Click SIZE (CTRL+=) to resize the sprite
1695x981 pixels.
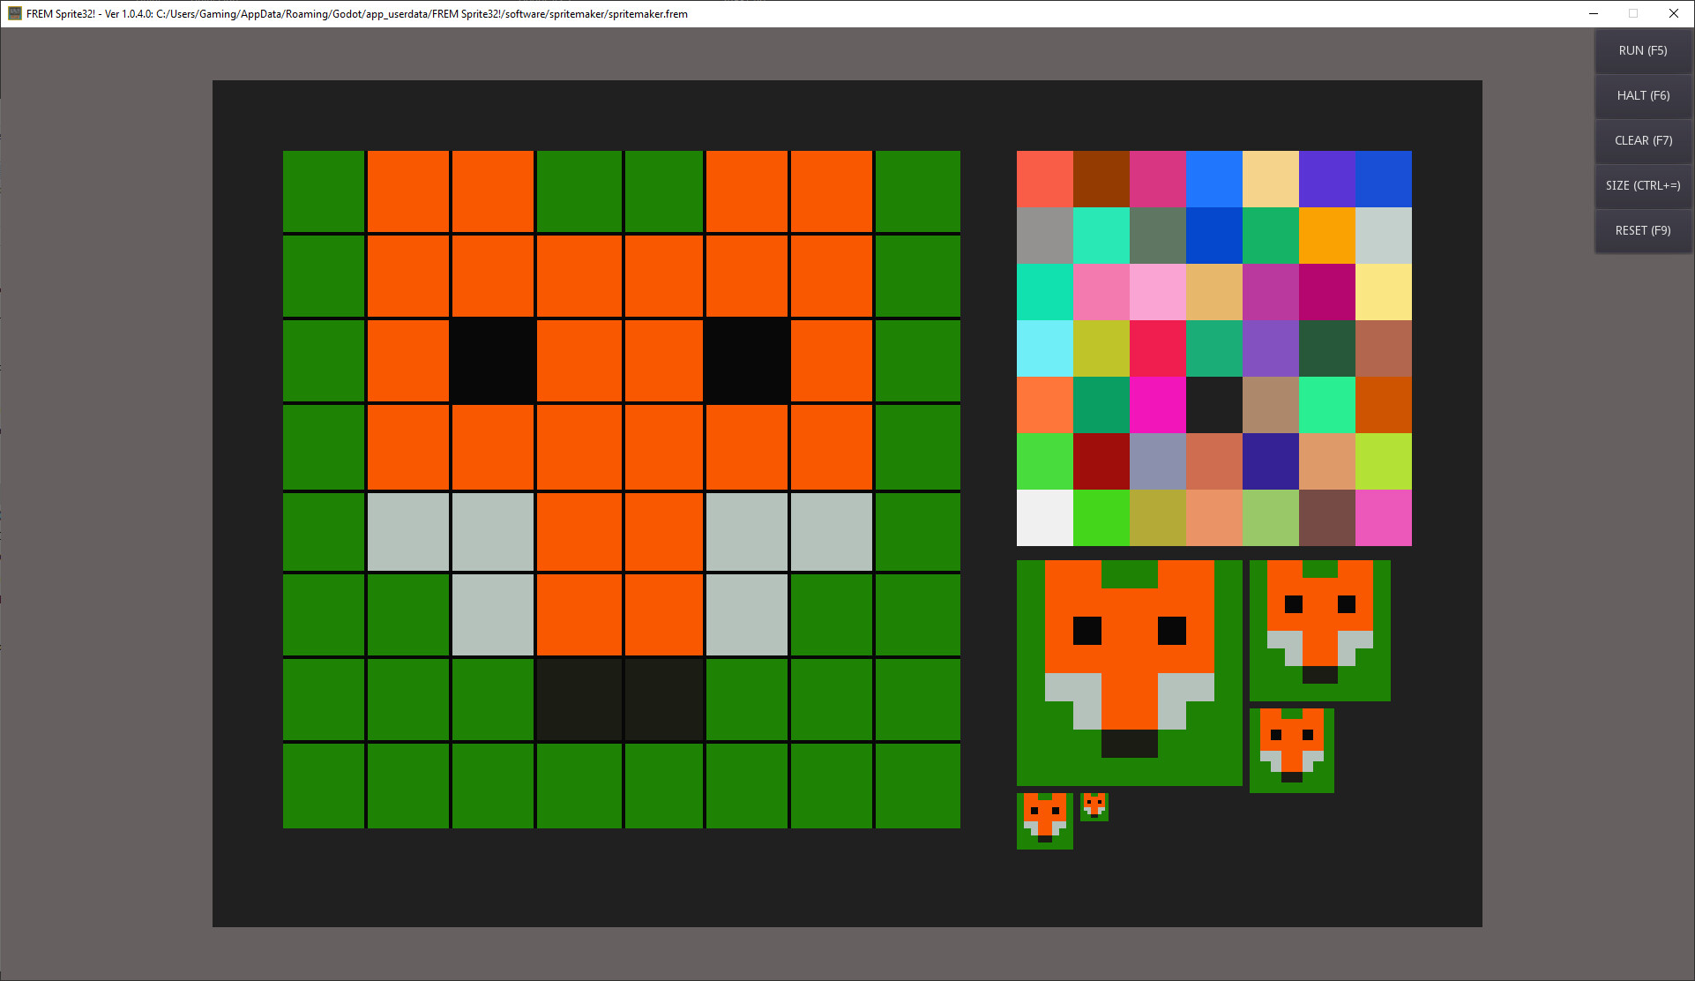click(1642, 185)
